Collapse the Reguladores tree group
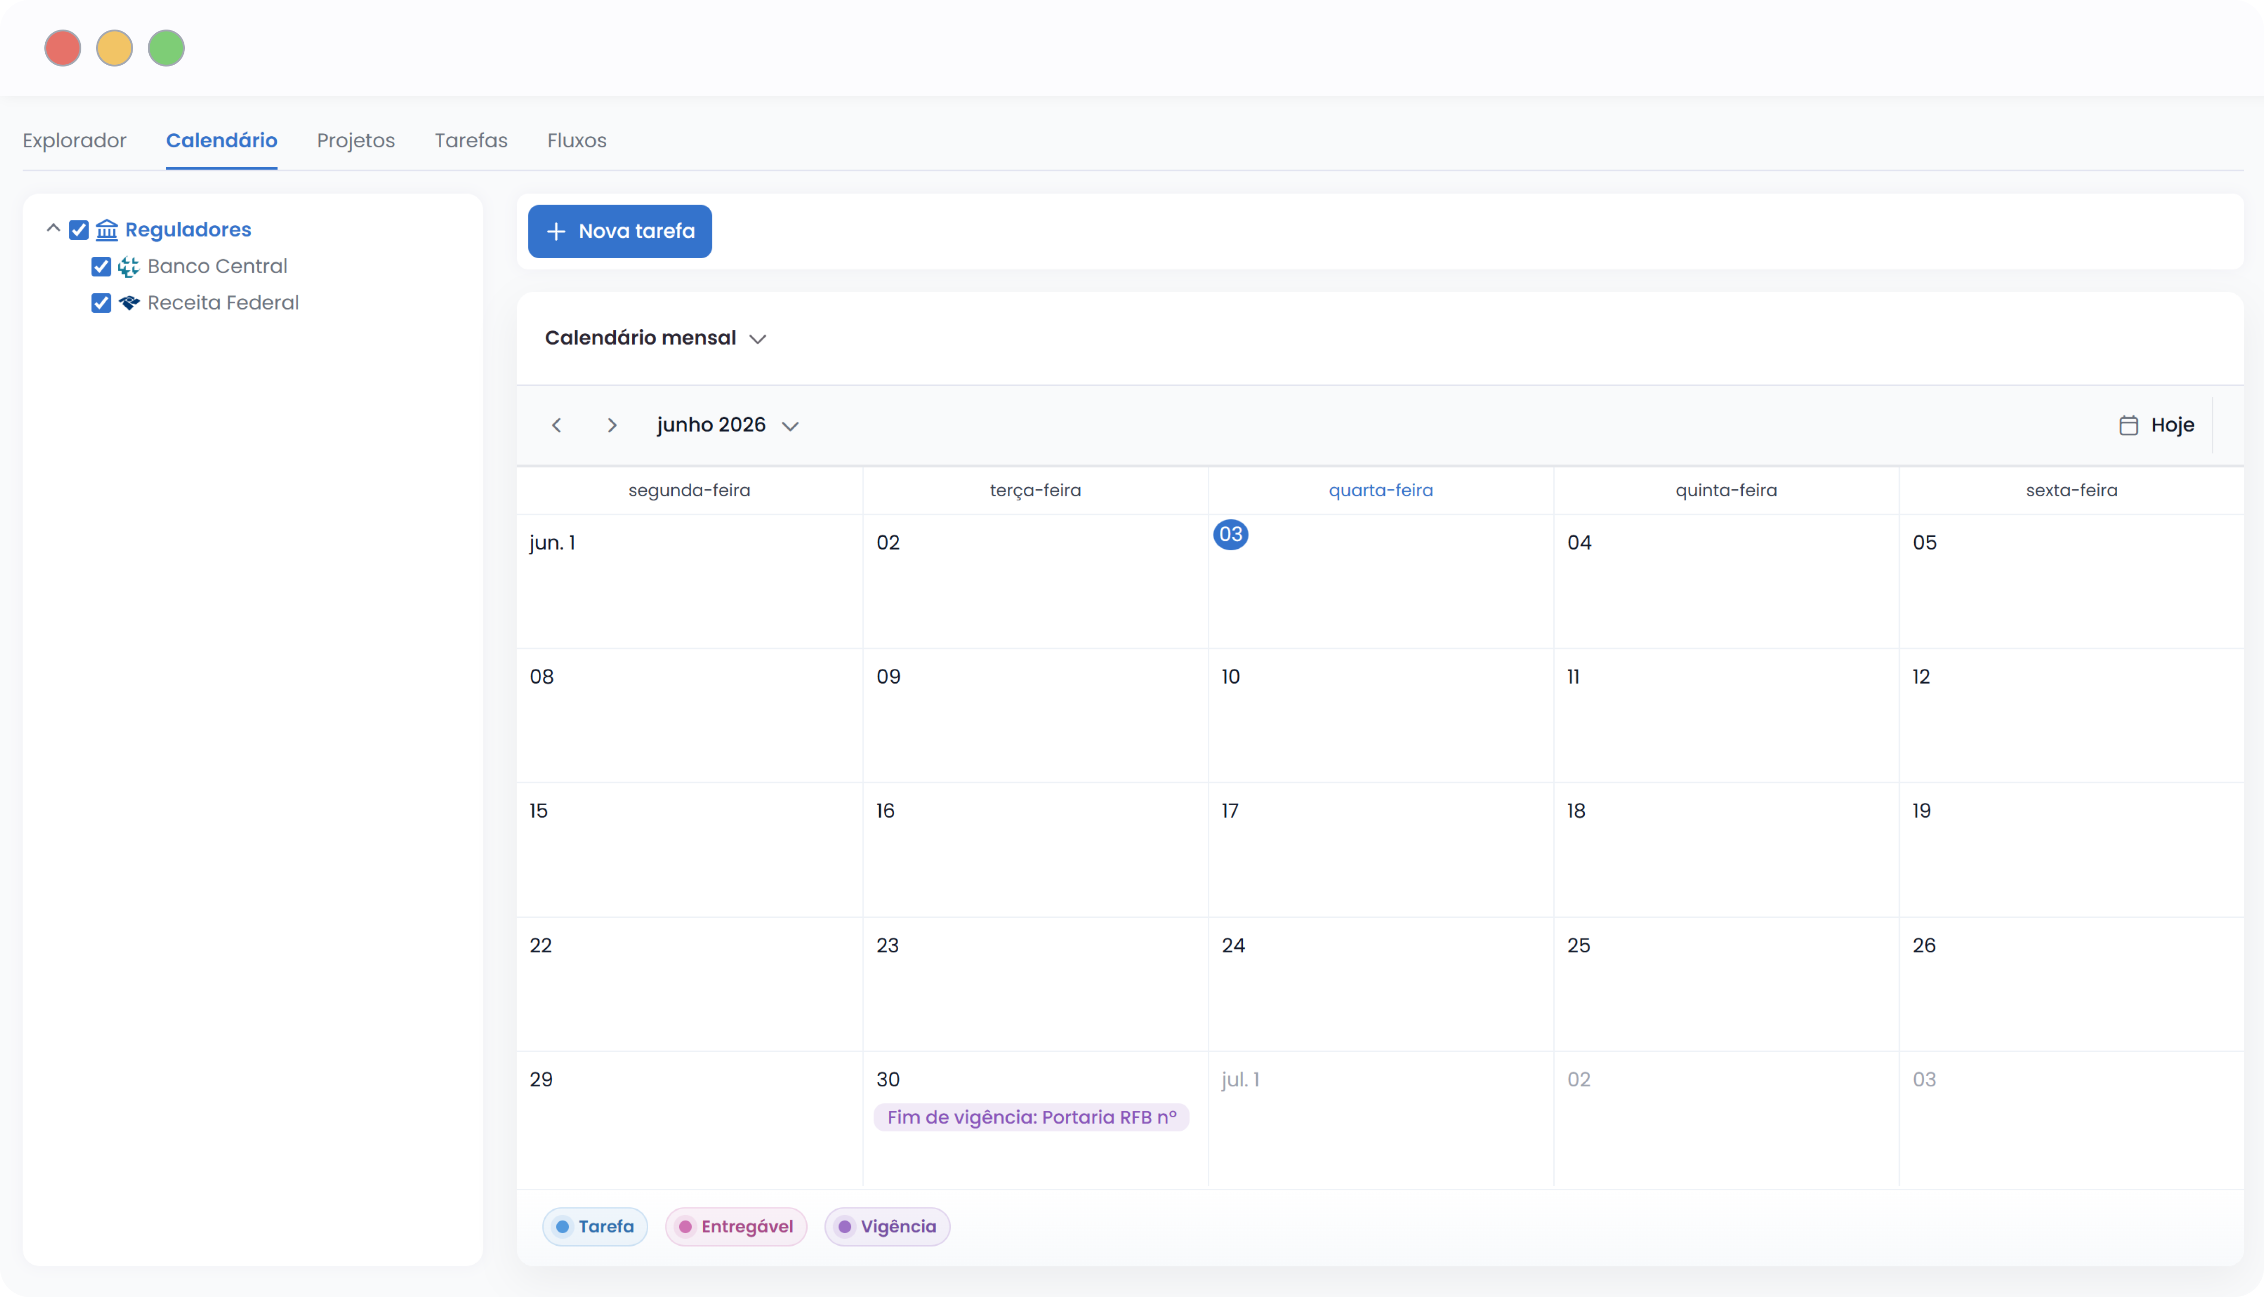The height and width of the screenshot is (1297, 2264). tap(54, 229)
